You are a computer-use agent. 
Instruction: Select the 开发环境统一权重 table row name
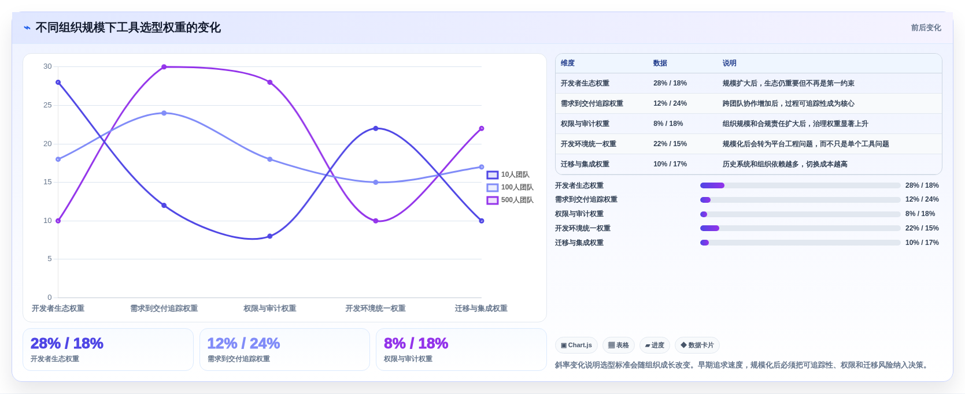point(589,144)
